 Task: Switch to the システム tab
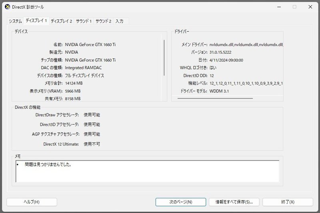(x=15, y=21)
